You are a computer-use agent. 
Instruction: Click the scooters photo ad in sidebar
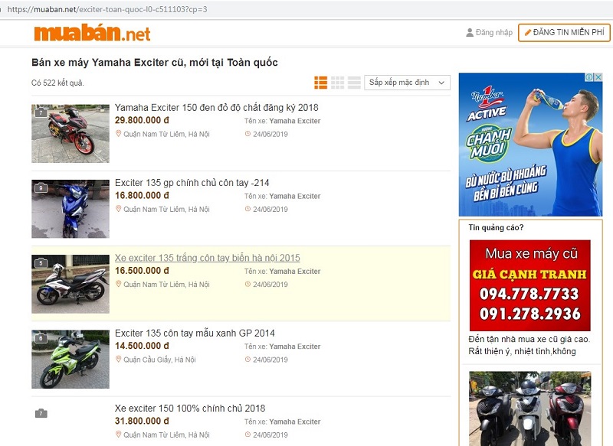point(529,409)
